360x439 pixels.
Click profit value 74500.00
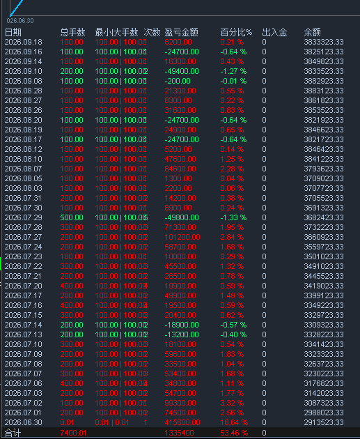(180, 413)
